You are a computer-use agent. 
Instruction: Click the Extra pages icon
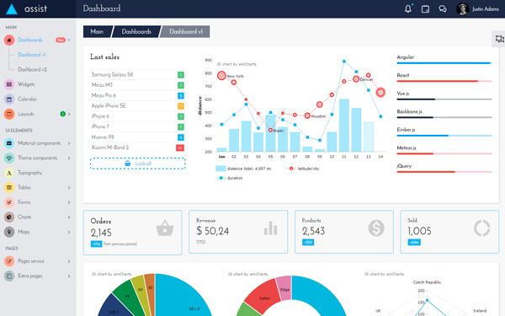tap(9, 276)
